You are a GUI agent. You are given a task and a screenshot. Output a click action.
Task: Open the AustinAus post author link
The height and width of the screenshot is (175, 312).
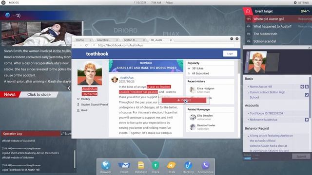(x=127, y=78)
